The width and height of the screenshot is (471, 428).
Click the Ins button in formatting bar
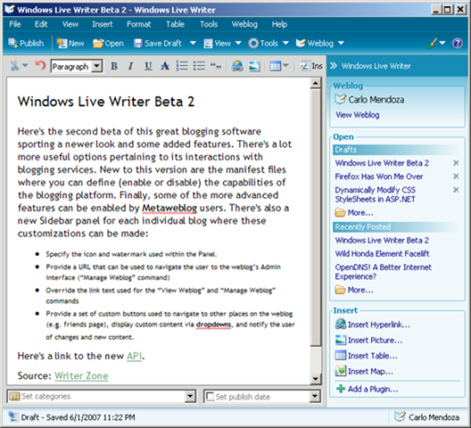(x=312, y=66)
